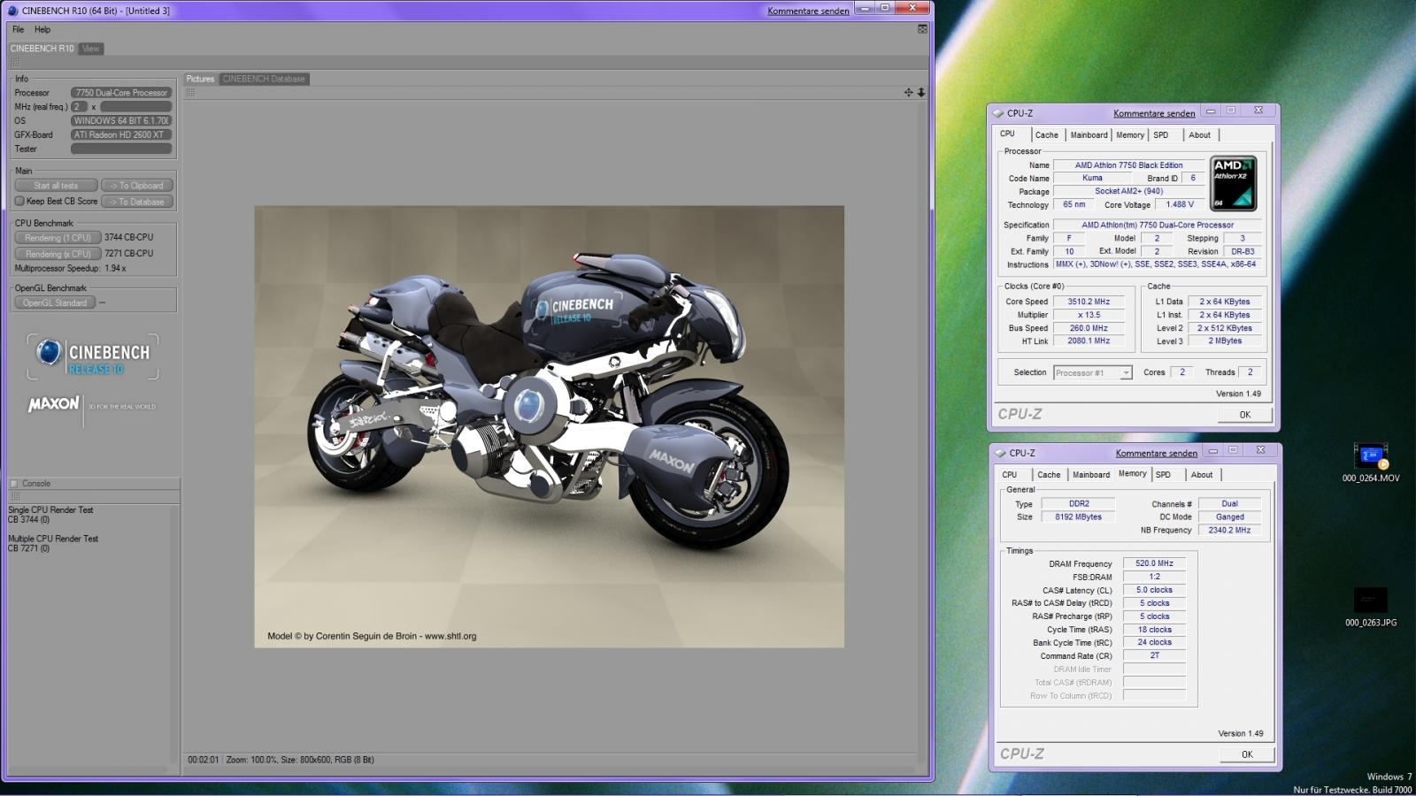Image resolution: width=1416 pixels, height=796 pixels.
Task: Click OK in the upper CPU-Z window
Action: click(x=1245, y=415)
